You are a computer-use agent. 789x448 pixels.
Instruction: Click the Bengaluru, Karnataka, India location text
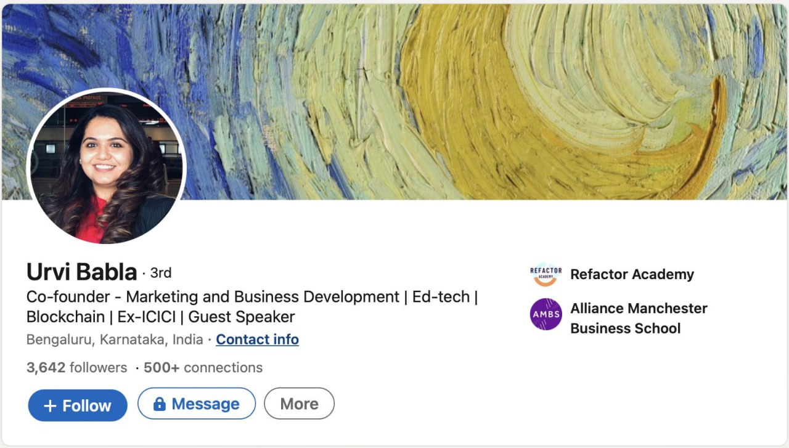click(115, 340)
